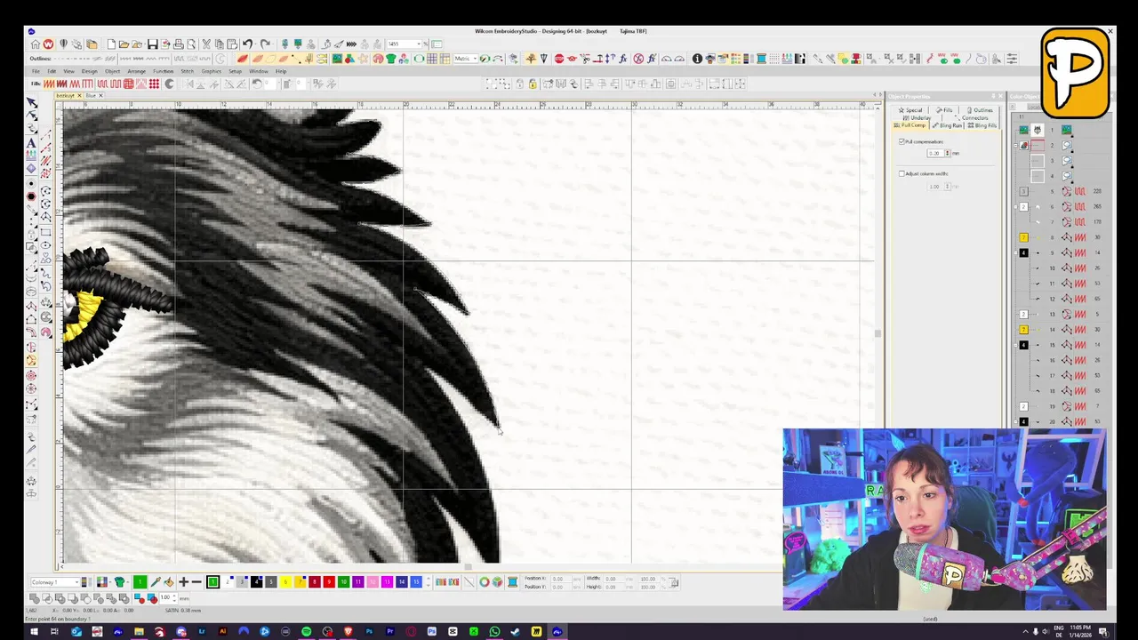Image resolution: width=1138 pixels, height=640 pixels.
Task: Open a design file with the folder icon
Action: [124, 44]
